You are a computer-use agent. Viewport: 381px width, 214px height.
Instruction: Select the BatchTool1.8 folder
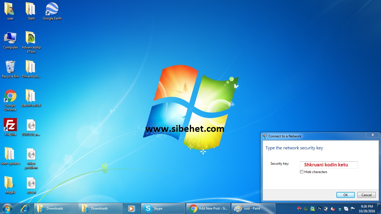coord(31,98)
